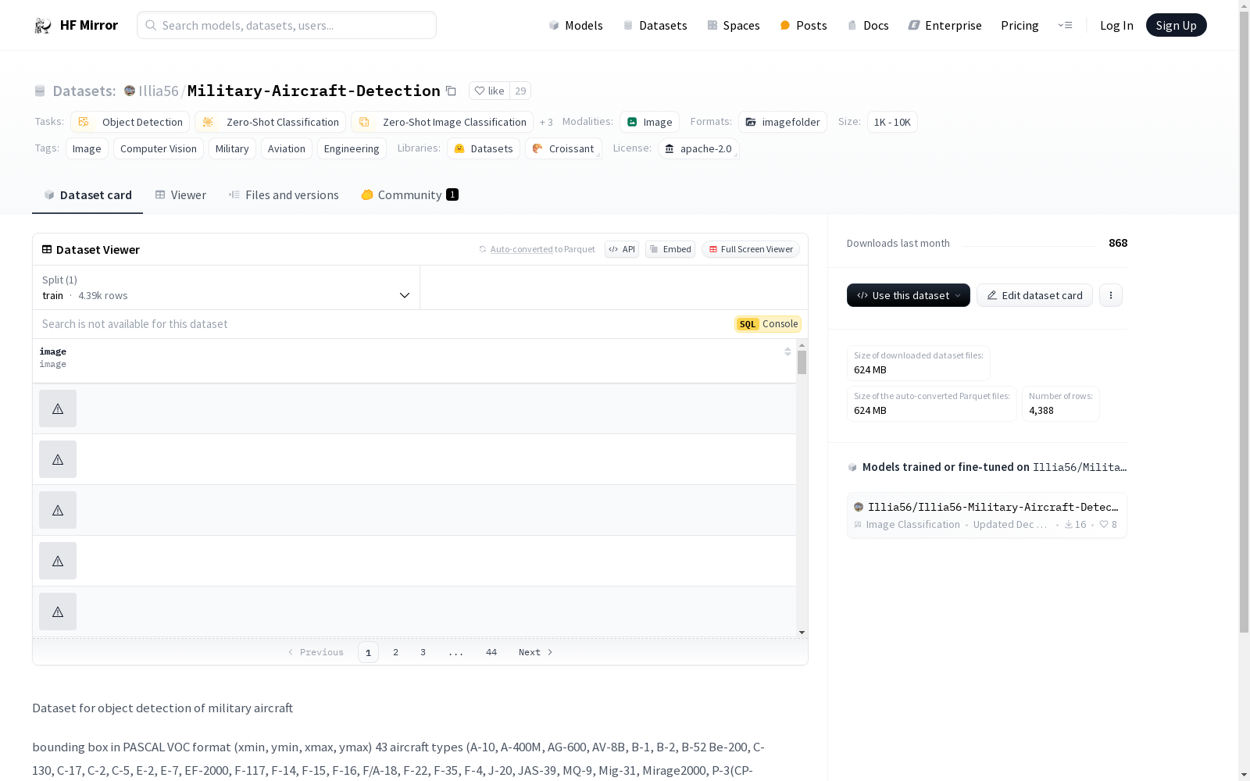
Task: Open the Full Screen Viewer
Action: click(751, 249)
